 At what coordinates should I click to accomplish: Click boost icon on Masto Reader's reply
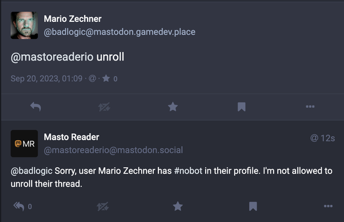pos(103,206)
